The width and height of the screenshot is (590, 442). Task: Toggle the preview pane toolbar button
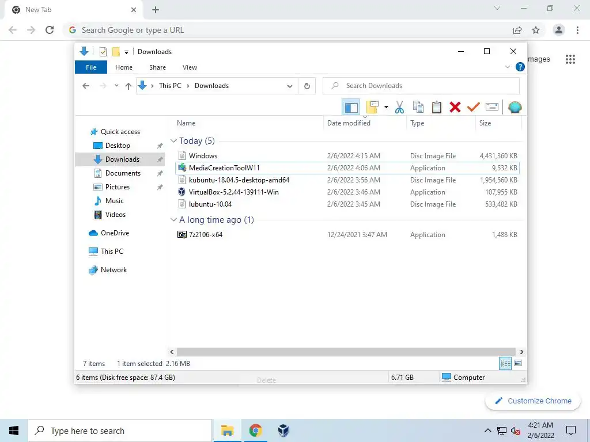click(351, 108)
